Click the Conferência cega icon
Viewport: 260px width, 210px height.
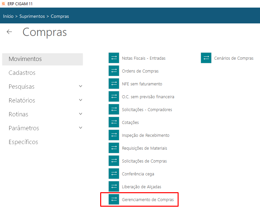click(x=114, y=173)
